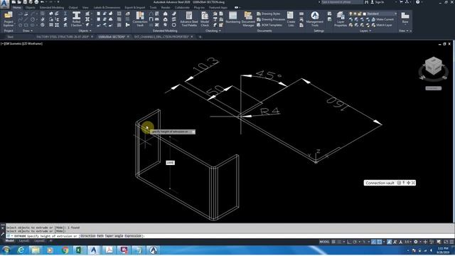Open Quick Access toolbar customize dropdown

(x=58, y=2)
